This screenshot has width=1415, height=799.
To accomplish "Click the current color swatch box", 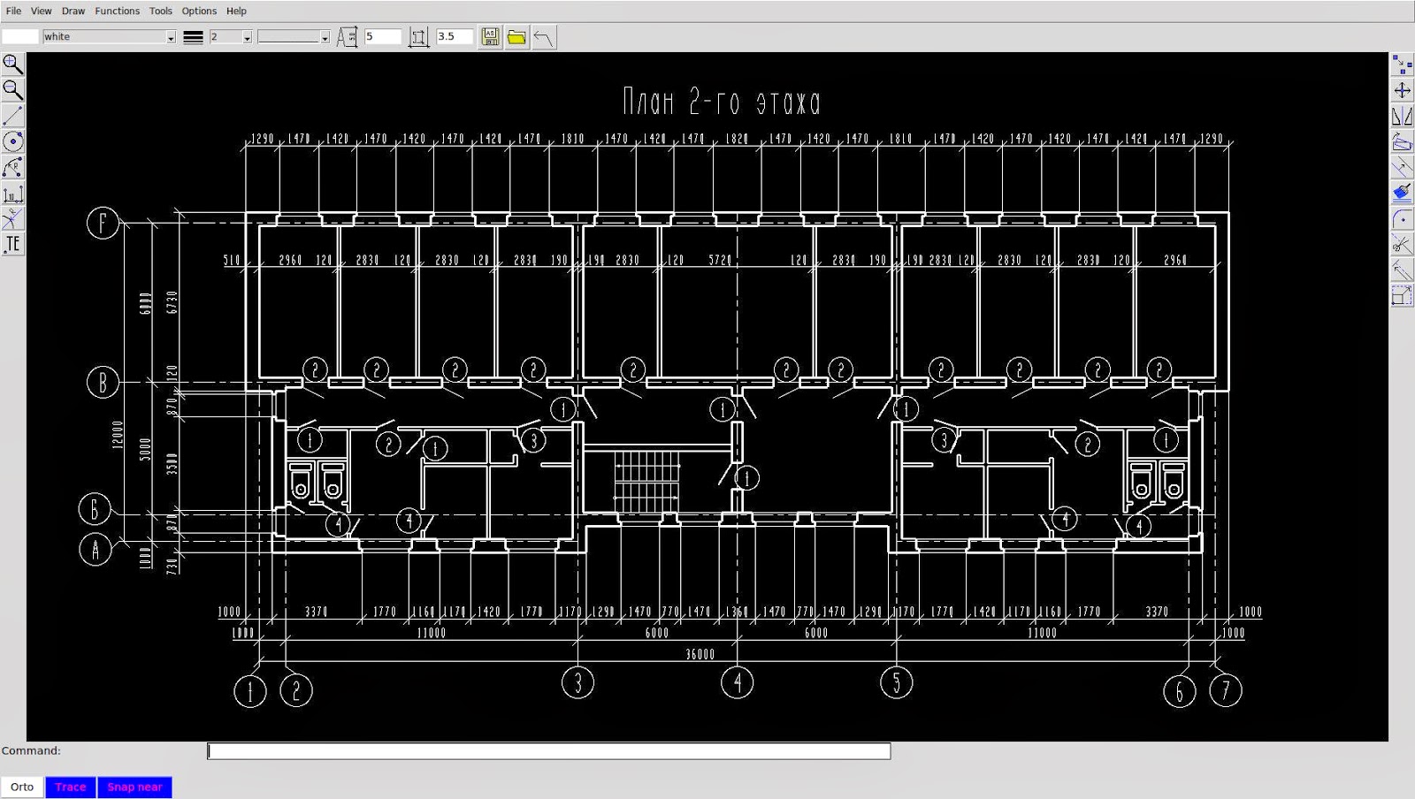I will [x=20, y=37].
